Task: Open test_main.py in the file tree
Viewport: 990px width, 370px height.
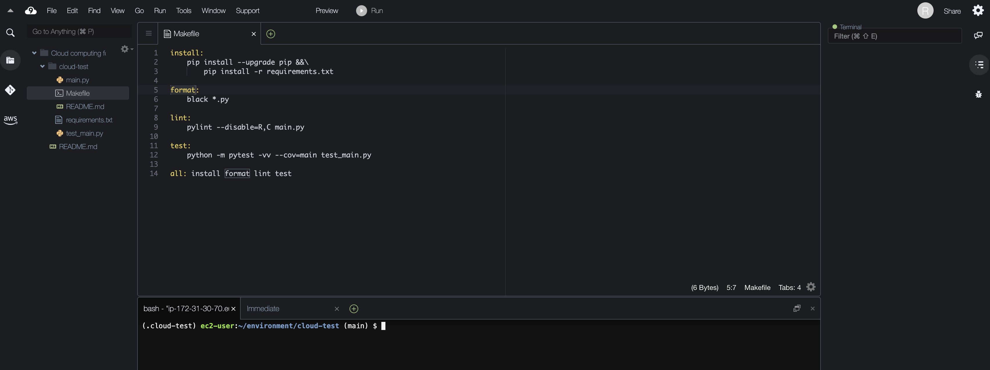Action: pyautogui.click(x=84, y=133)
